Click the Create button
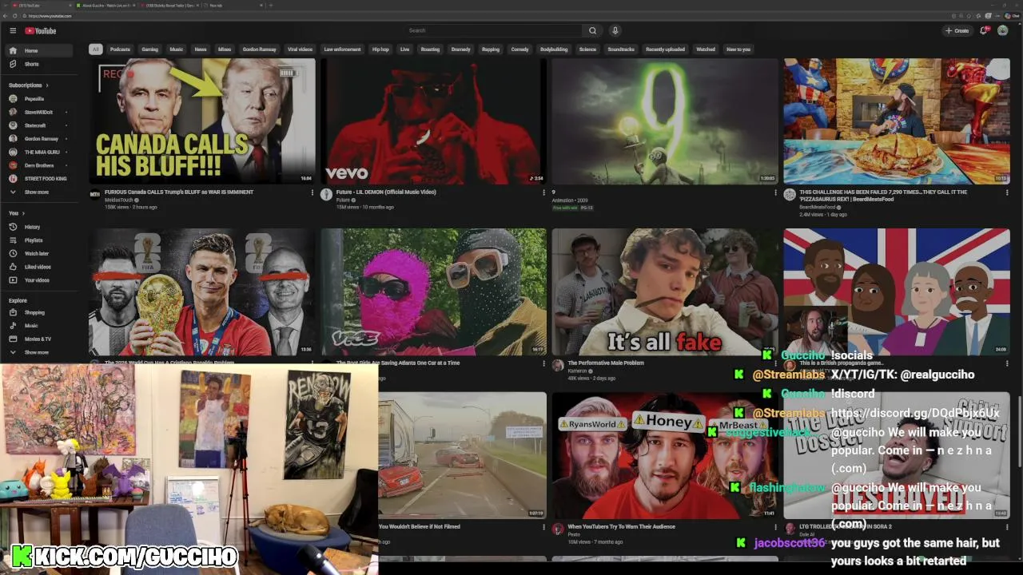This screenshot has height=575, width=1023. coord(957,30)
